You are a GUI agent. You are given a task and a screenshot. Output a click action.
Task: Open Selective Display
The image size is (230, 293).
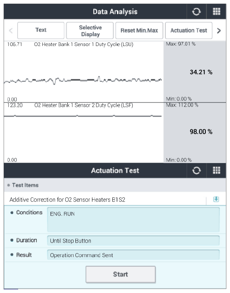click(x=90, y=30)
